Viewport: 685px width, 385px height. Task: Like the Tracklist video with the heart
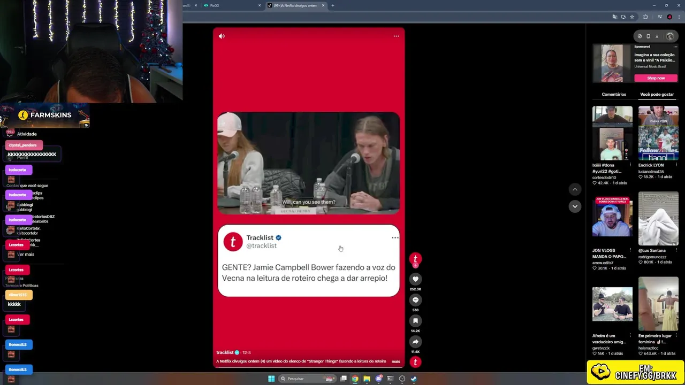(415, 279)
